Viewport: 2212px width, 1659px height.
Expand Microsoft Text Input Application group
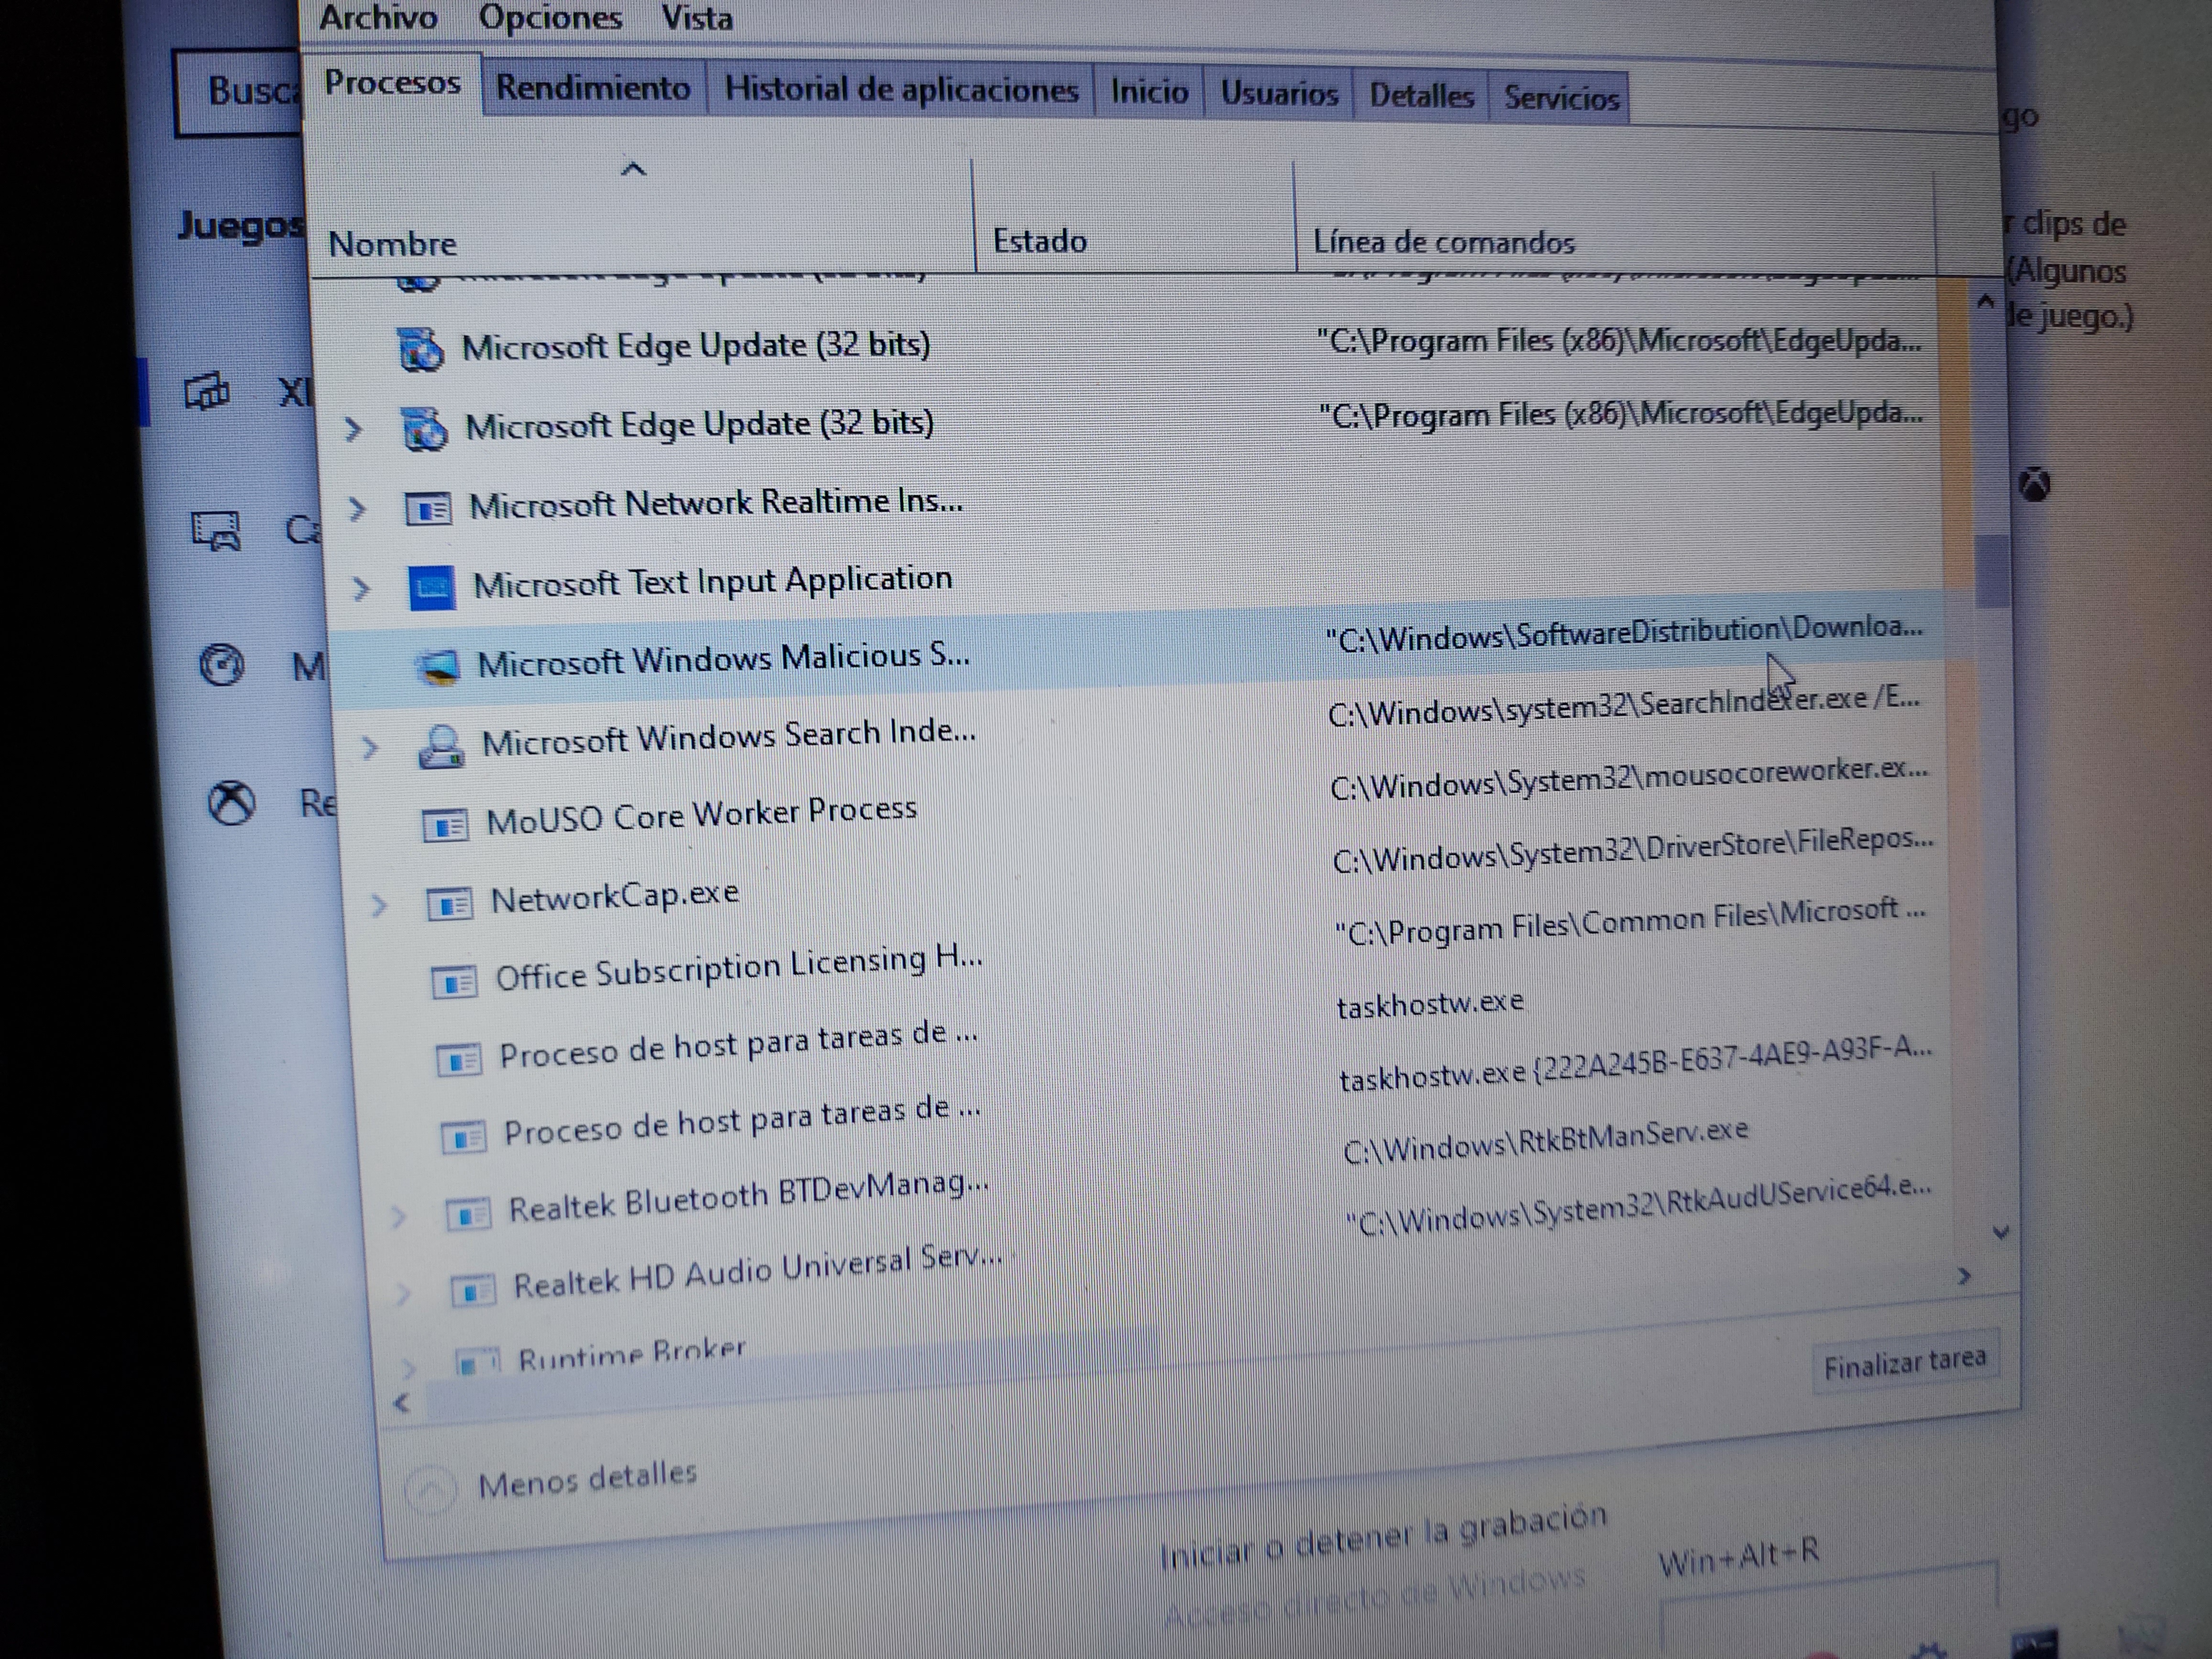361,588
